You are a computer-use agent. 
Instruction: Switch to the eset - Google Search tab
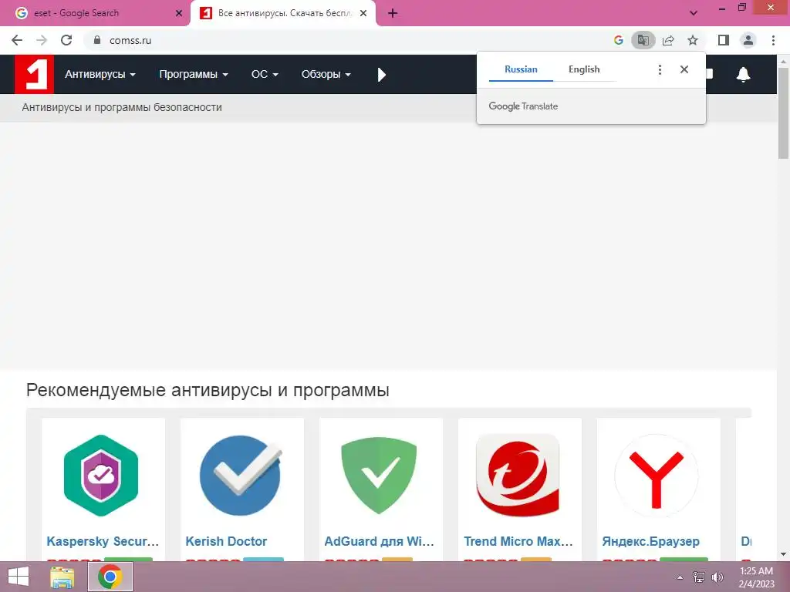[x=95, y=13]
